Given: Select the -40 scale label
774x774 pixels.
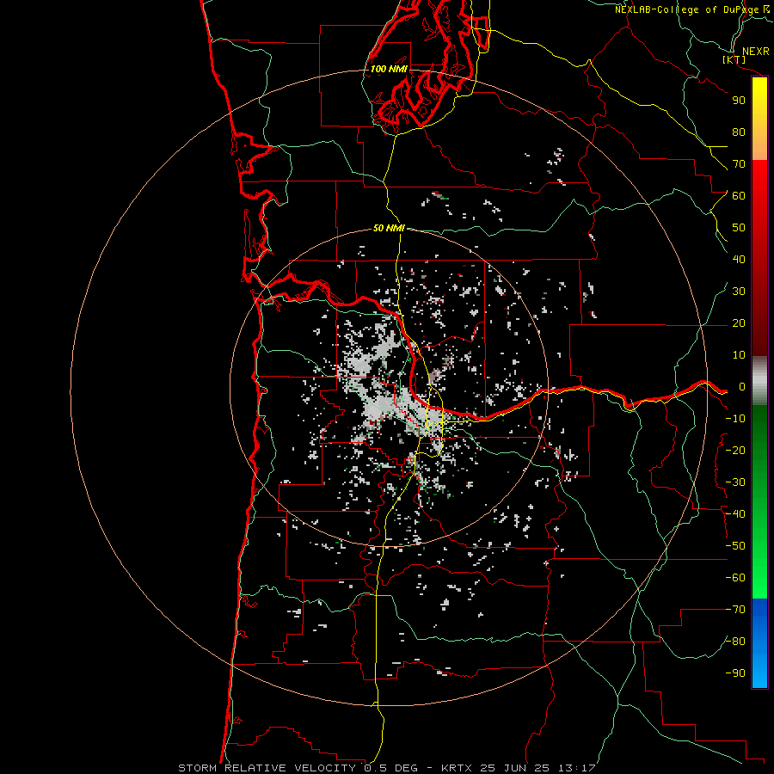Looking at the screenshot, I should pyautogui.click(x=735, y=514).
